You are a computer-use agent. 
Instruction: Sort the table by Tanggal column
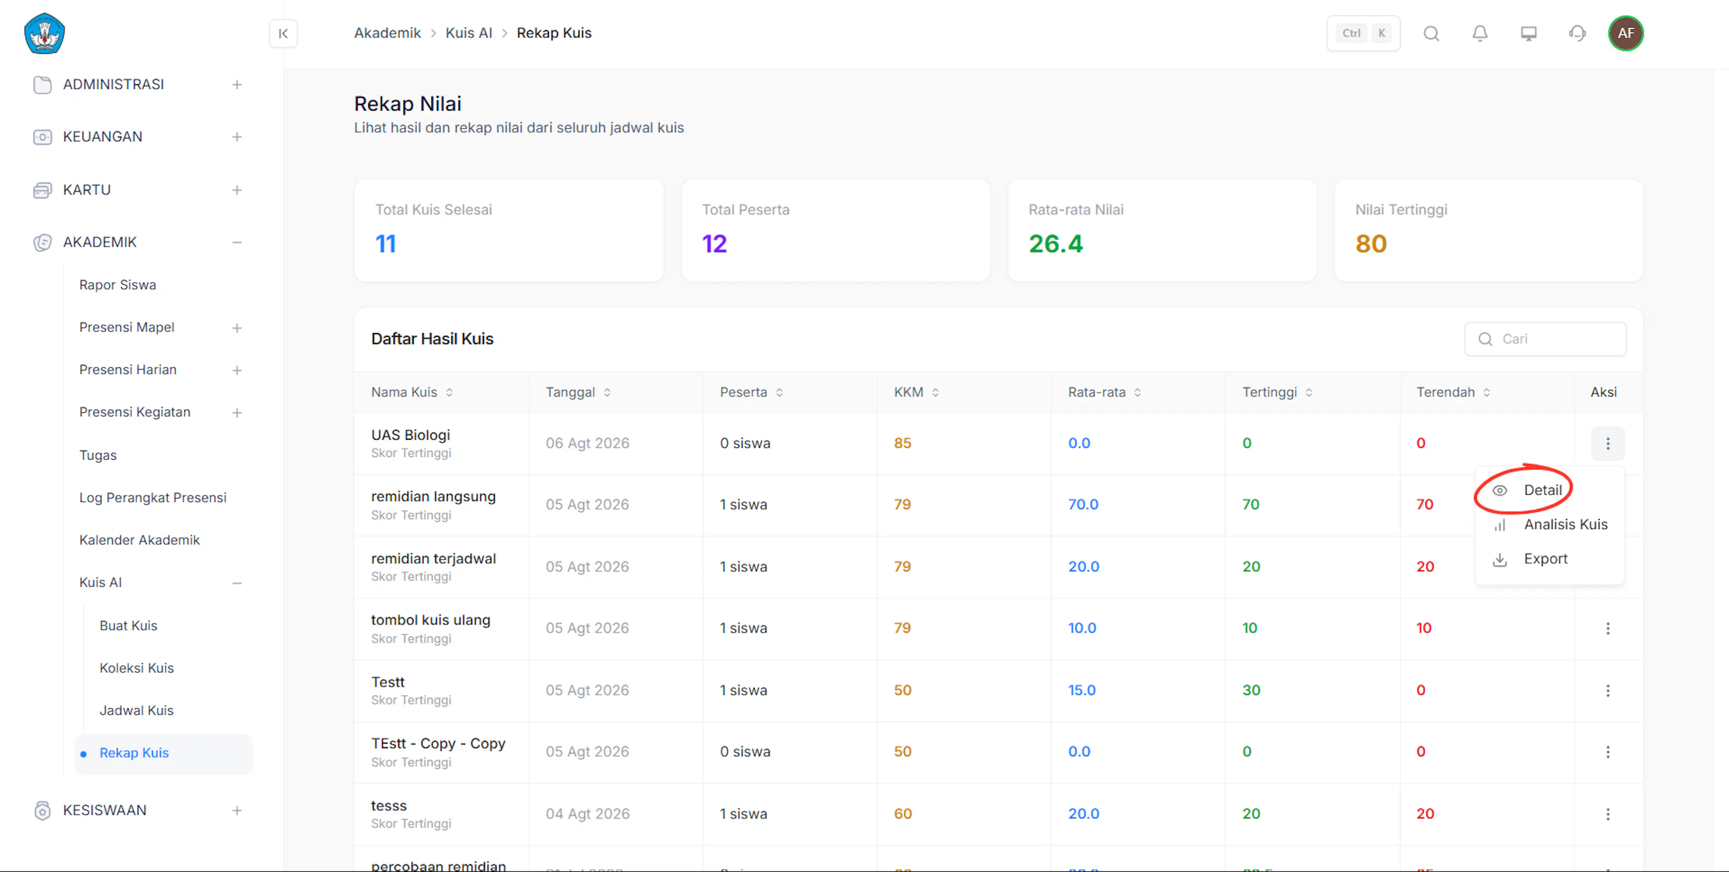click(578, 392)
